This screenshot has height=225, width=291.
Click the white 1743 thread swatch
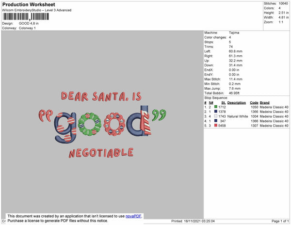(x=216, y=116)
